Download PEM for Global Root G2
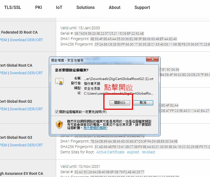Screen dimensions: 210x177 [3, 109]
